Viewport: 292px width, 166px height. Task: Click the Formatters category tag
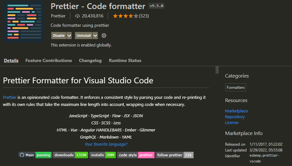236,88
